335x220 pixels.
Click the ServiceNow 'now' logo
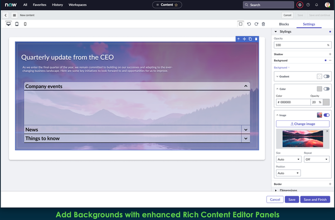pyautogui.click(x=11, y=4)
